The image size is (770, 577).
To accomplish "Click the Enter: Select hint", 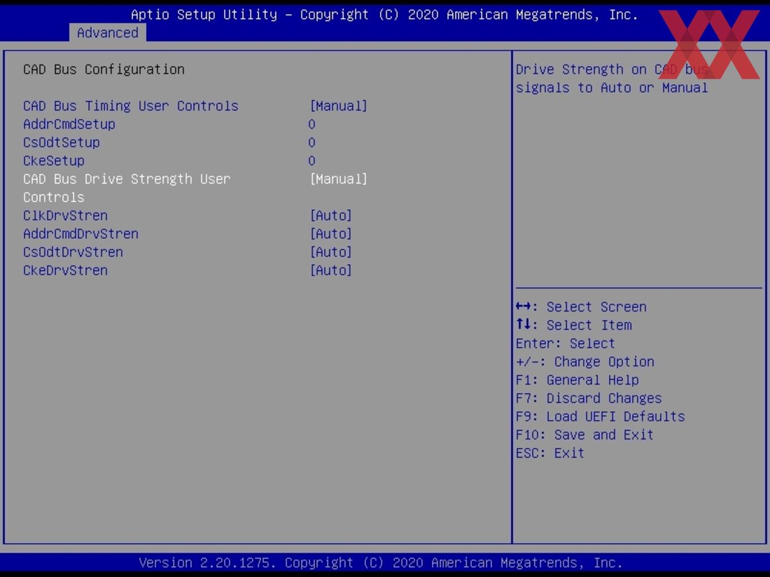I will [565, 343].
